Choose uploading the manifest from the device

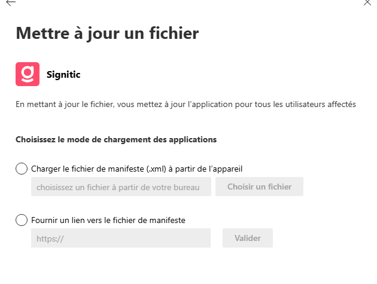coord(22,169)
